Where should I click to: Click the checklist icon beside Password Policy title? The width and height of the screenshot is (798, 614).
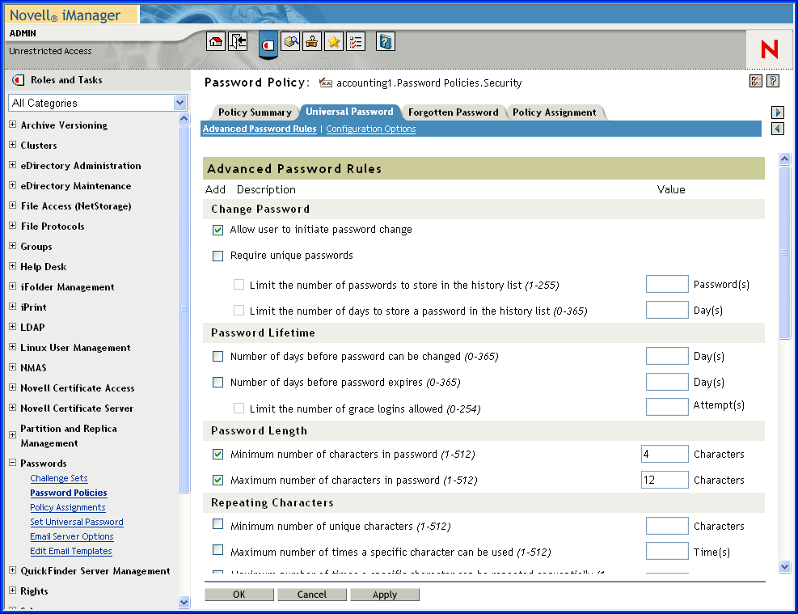pos(756,81)
